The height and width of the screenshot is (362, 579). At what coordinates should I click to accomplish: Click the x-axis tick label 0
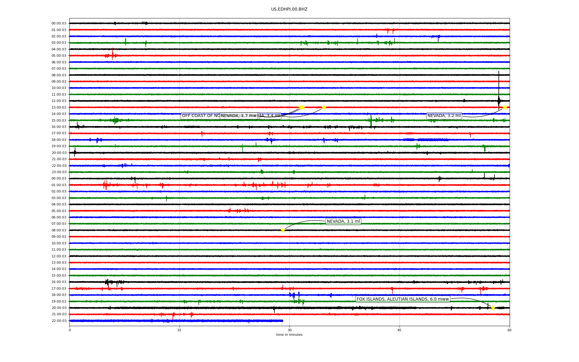[70, 330]
